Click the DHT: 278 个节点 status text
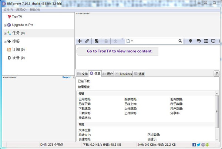The image size is (222, 149). click(x=51, y=145)
